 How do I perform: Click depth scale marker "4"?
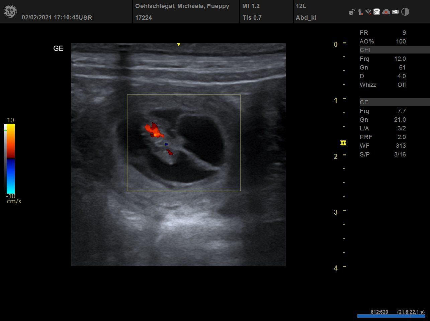click(x=336, y=268)
